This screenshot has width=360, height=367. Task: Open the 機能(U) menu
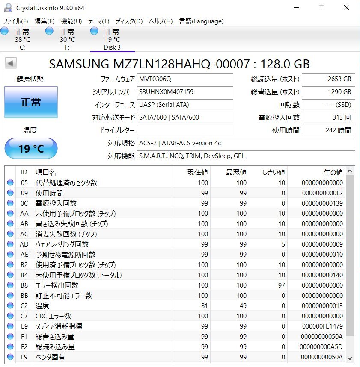click(x=71, y=21)
